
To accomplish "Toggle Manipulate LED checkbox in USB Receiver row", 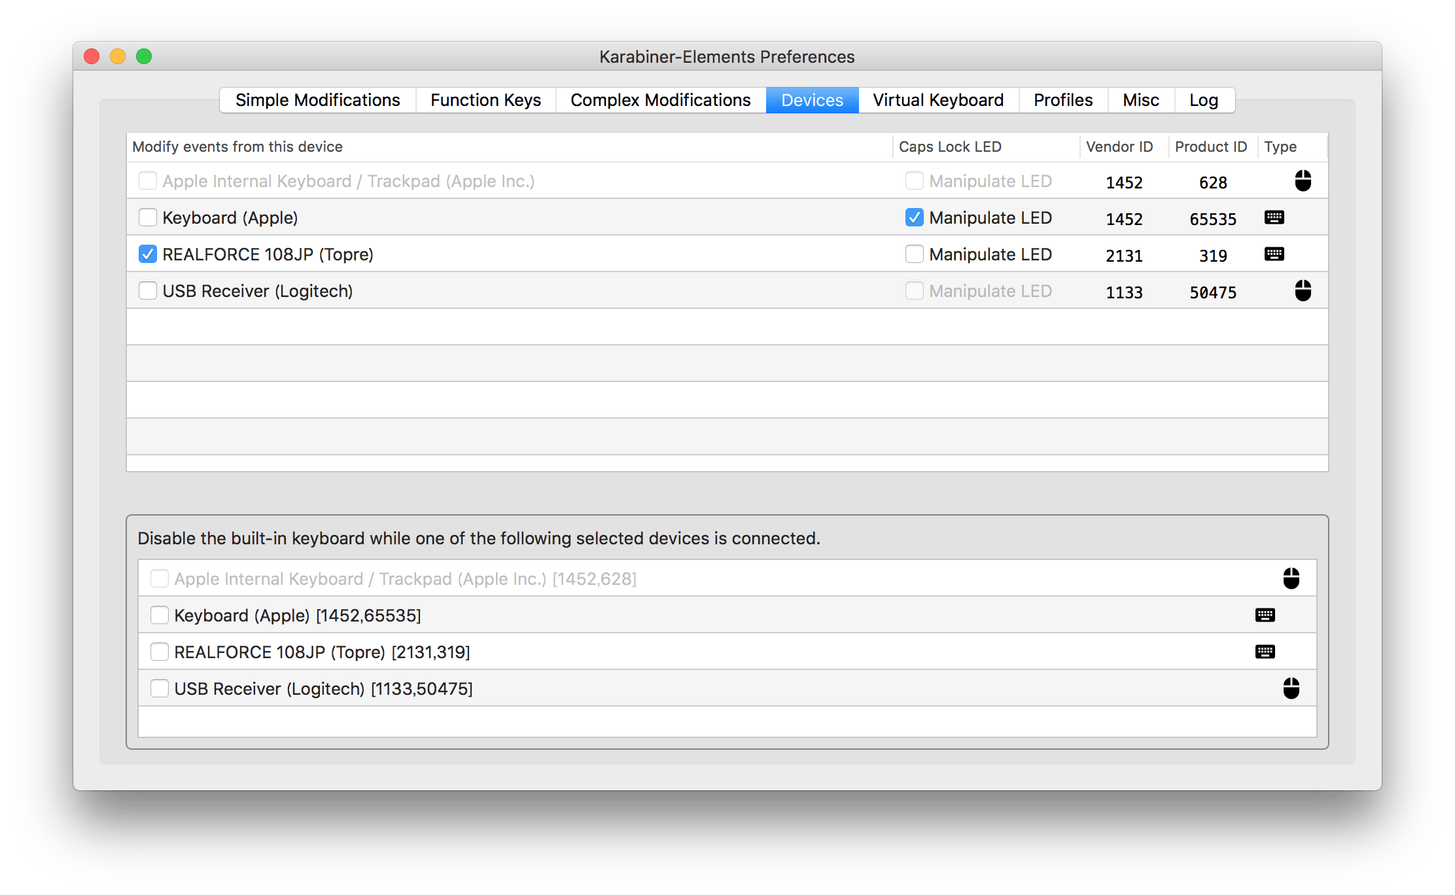I will tap(914, 290).
